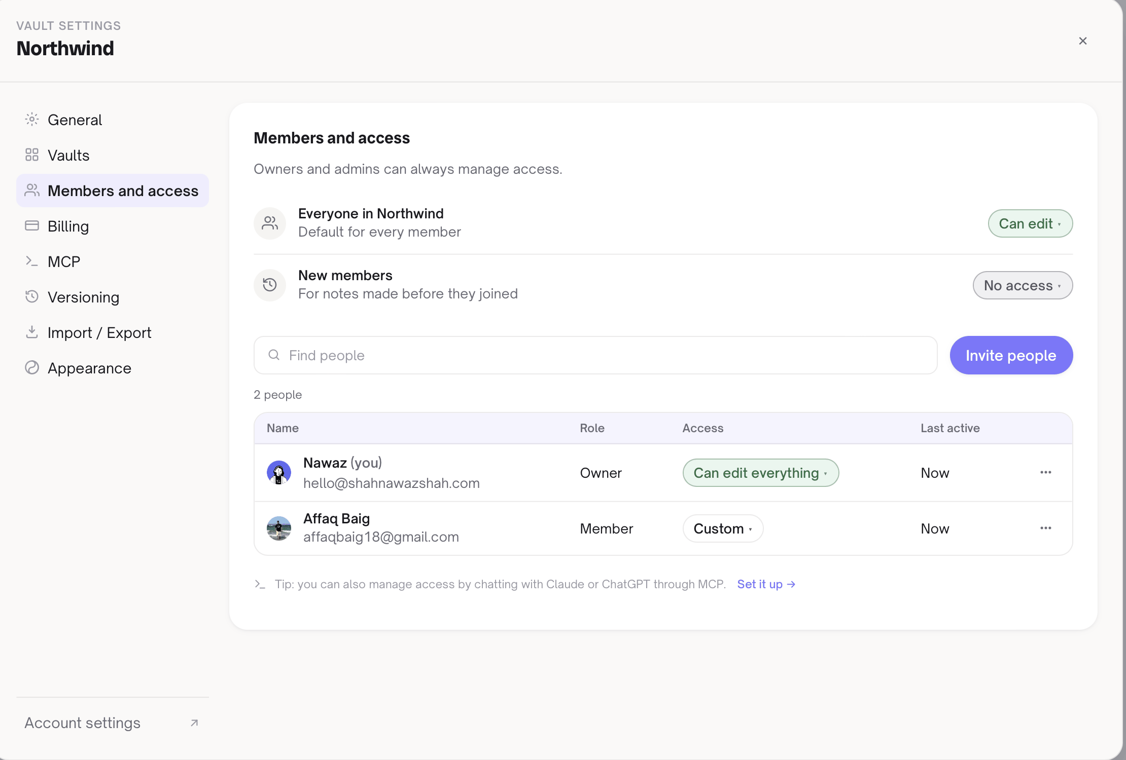This screenshot has width=1126, height=760.
Task: Open the more options menu for Affaq Baig
Action: [1046, 528]
